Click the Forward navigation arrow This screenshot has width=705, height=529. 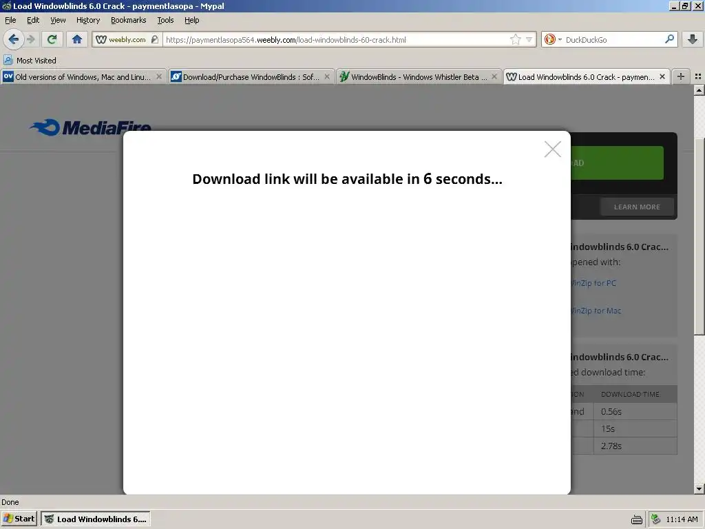[x=31, y=39]
